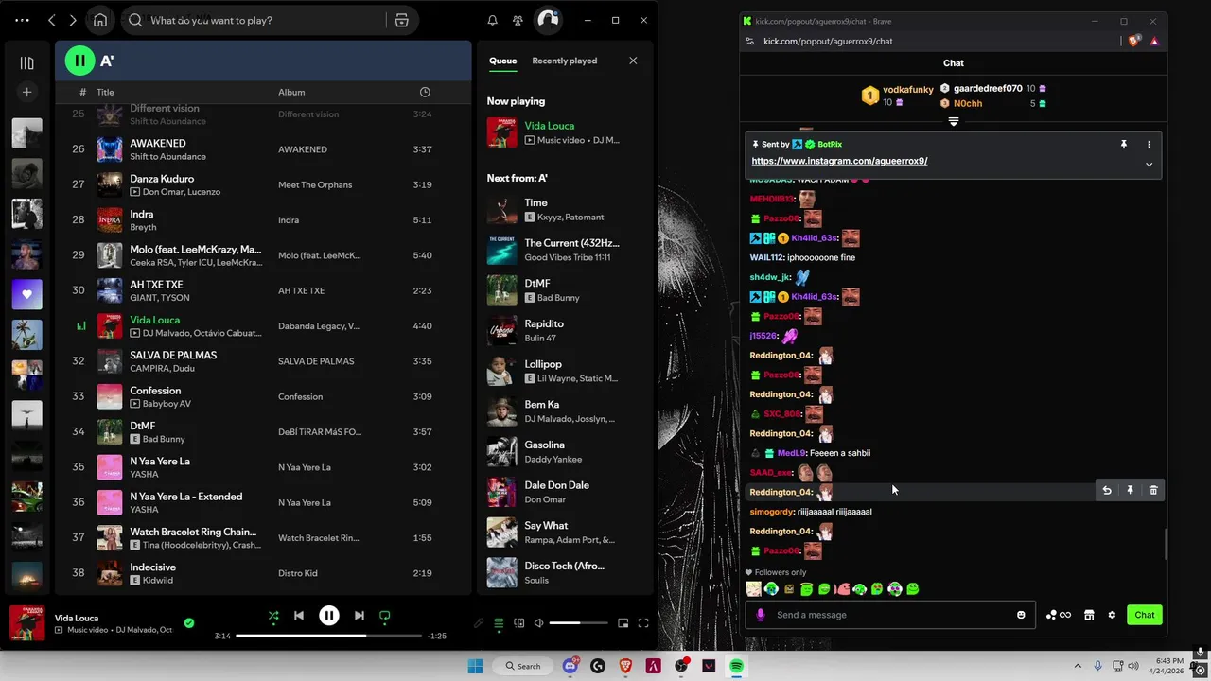Select the Queue tab

pos(502,61)
